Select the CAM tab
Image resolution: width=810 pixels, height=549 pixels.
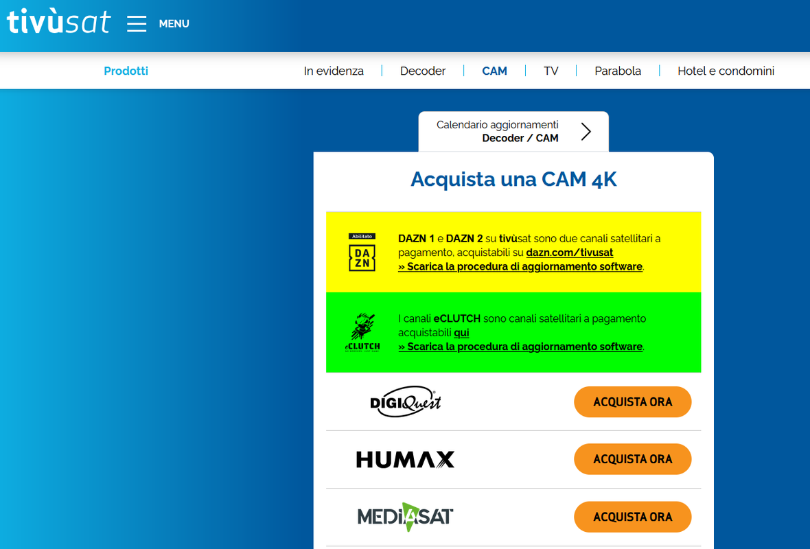(494, 71)
